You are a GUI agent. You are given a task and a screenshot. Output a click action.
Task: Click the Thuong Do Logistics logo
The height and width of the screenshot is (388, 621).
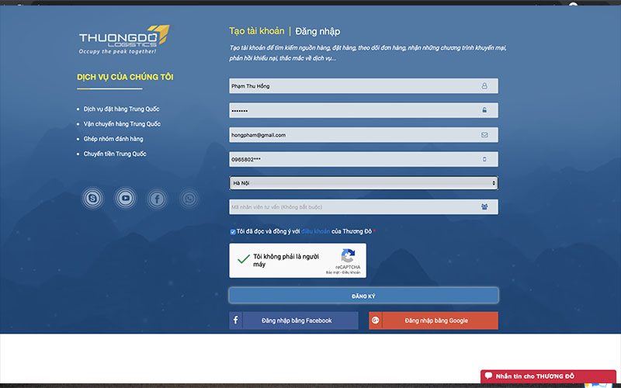tap(125, 40)
